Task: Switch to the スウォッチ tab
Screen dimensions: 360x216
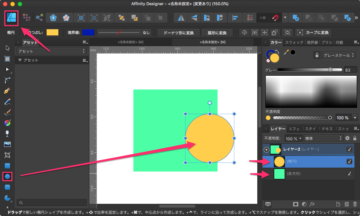Action: (x=294, y=42)
